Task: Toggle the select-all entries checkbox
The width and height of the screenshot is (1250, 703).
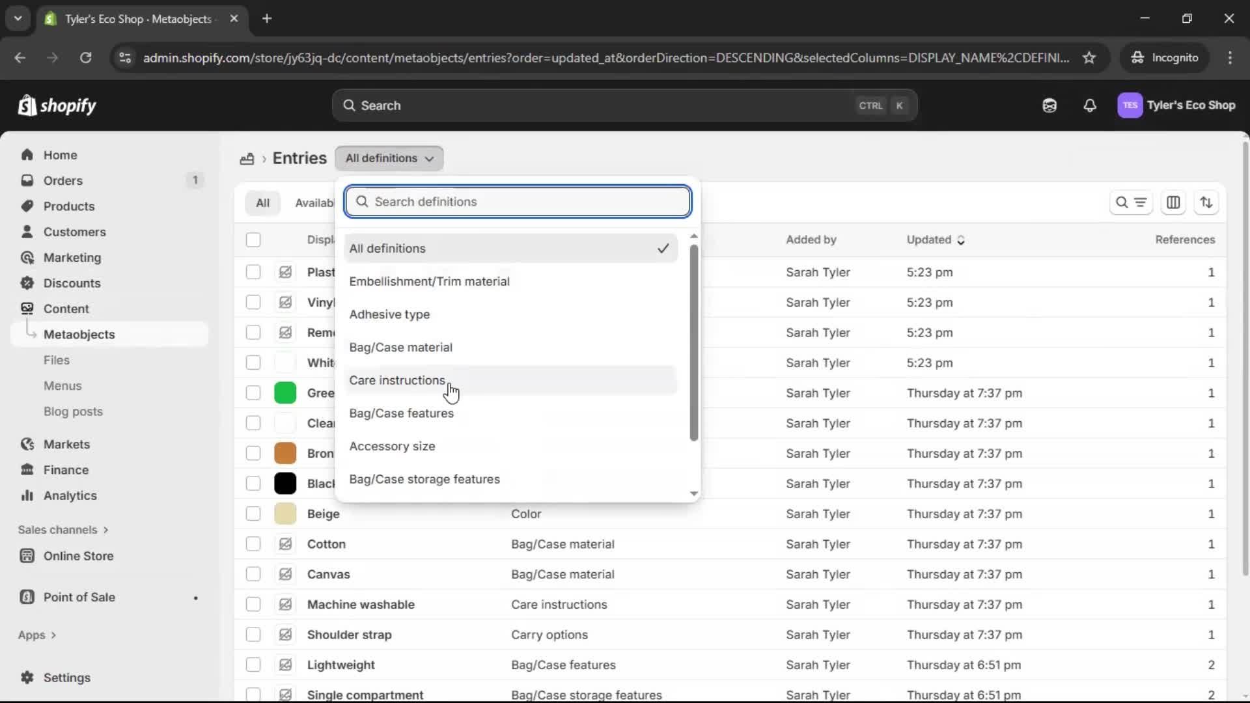Action: [253, 240]
